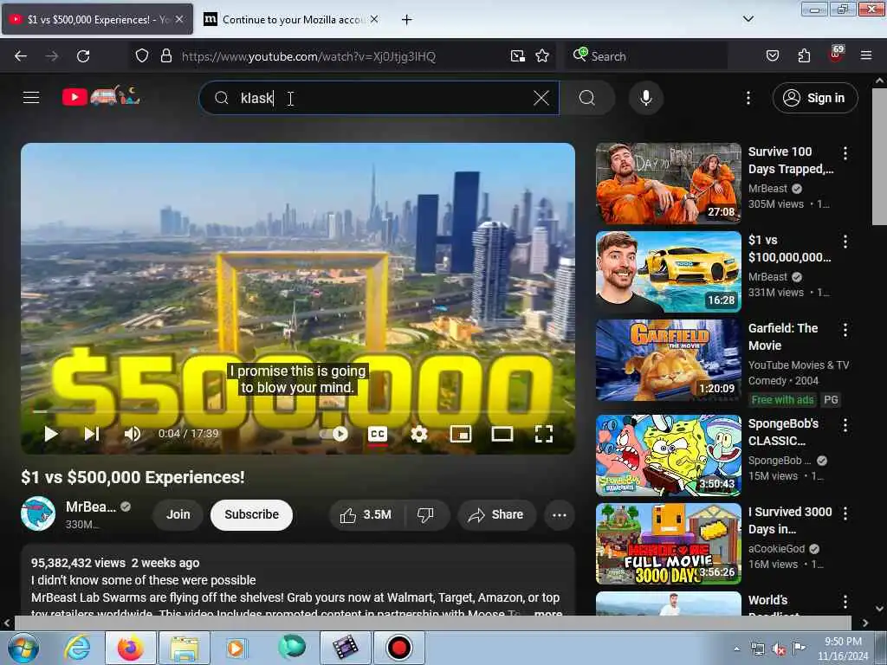View site security padlock info
Viewport: 887px width, 665px height.
coord(165,56)
